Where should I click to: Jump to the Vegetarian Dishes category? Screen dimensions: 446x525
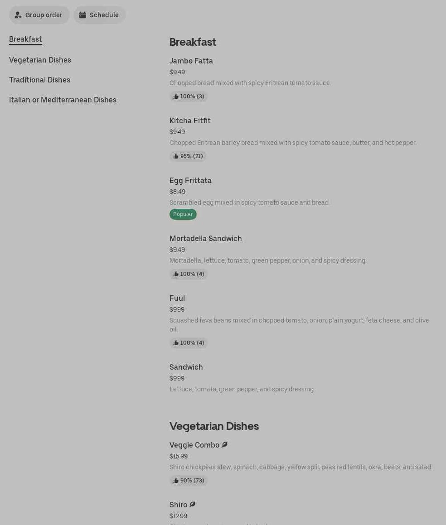[40, 60]
